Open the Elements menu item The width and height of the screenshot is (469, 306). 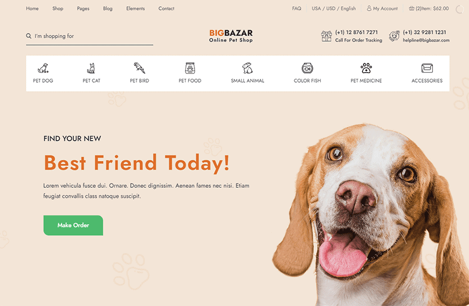[x=135, y=8]
